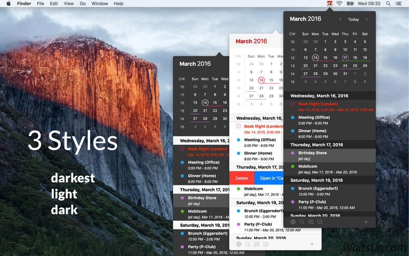The height and width of the screenshot is (256, 409).
Task: Go to previous month in front dark popup
Action: tap(340, 19)
